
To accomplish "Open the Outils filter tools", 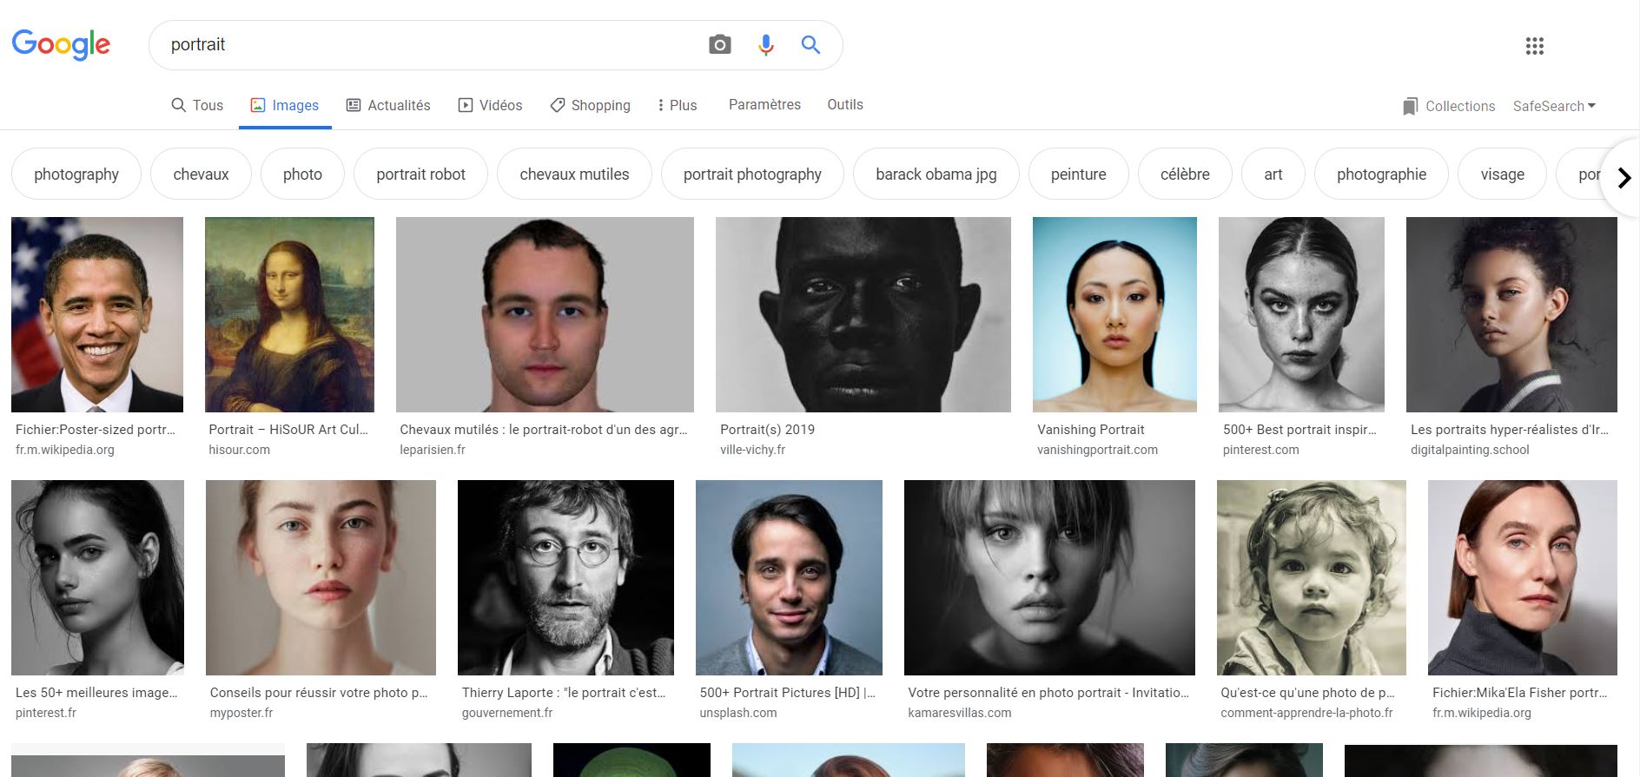I will coord(844,104).
